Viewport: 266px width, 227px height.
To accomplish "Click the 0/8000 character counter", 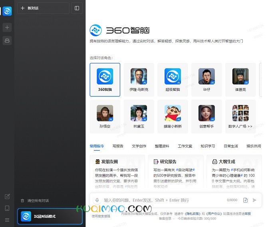I will (232, 200).
